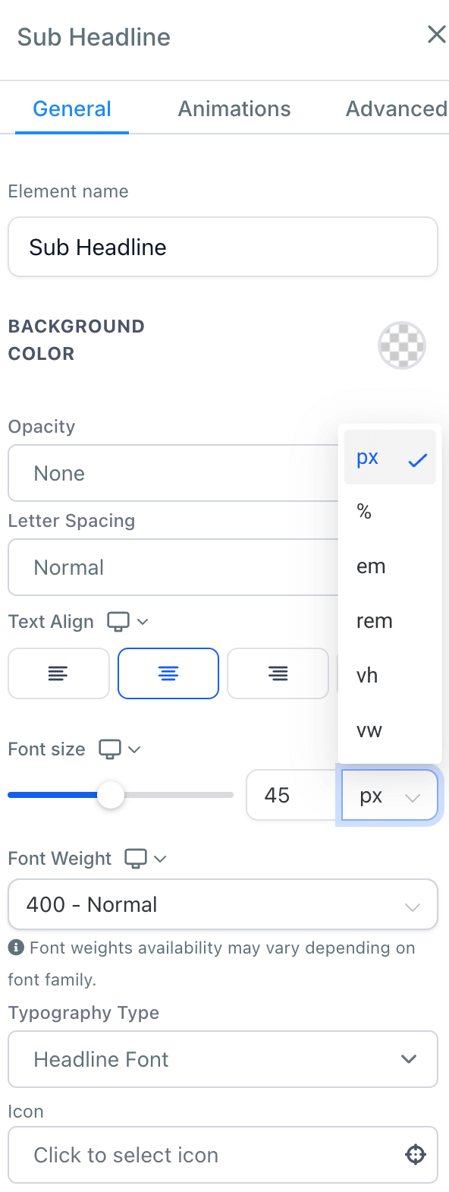
Task: Select center text alignment icon
Action: (168, 673)
